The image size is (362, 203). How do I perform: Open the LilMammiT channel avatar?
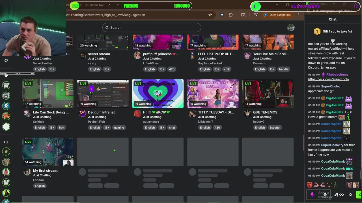point(192,113)
